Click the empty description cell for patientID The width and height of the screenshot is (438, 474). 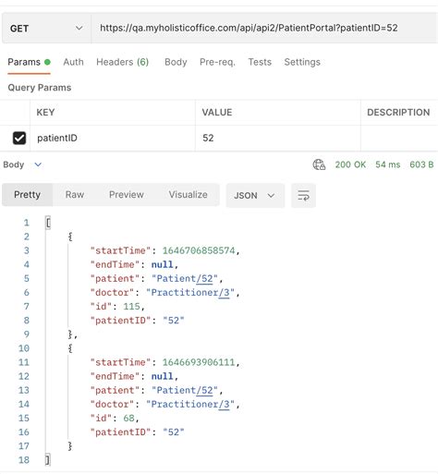[399, 138]
